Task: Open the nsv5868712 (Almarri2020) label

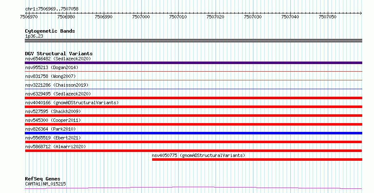Action: (55, 147)
